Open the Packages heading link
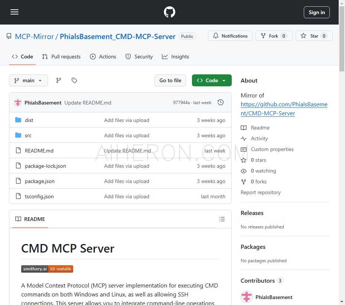 tap(253, 247)
